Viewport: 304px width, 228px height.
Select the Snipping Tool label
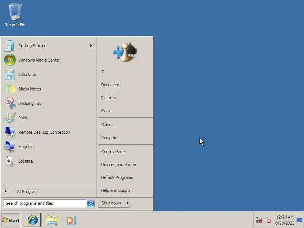click(x=30, y=103)
